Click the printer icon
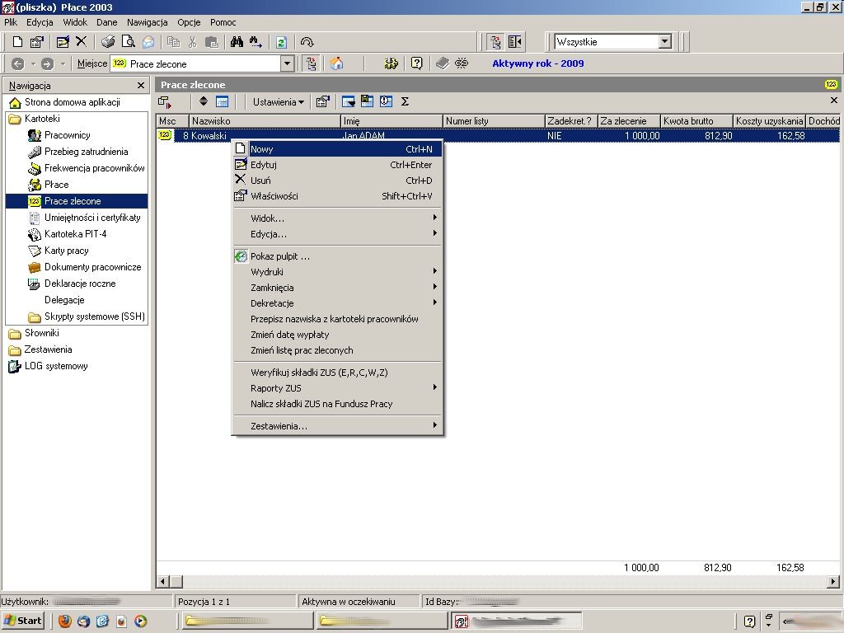The image size is (844, 633). point(108,42)
